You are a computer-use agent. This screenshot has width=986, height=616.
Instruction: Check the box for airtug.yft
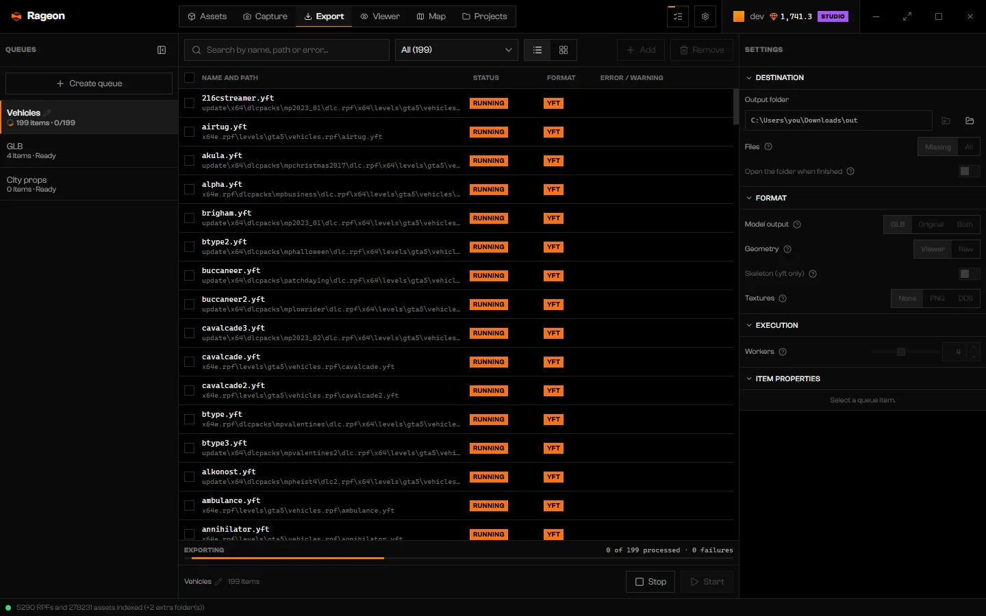click(190, 132)
